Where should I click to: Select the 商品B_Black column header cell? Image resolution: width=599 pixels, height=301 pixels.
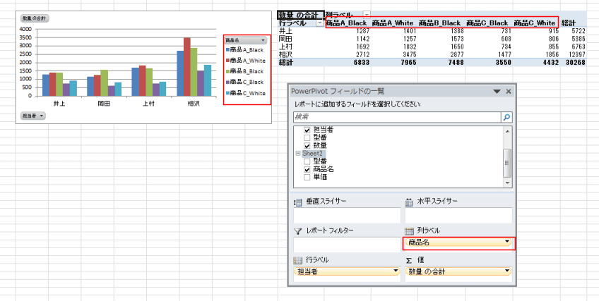(x=441, y=23)
